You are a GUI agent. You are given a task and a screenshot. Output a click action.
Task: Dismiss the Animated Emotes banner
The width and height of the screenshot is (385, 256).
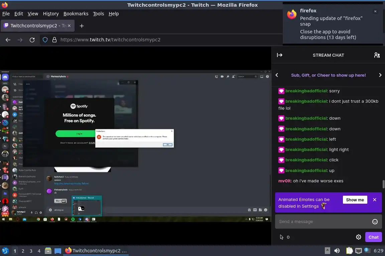374,200
